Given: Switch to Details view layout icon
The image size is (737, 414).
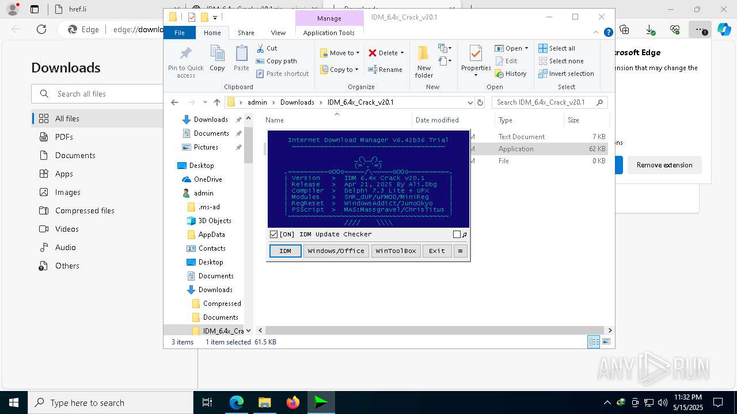Looking at the screenshot, I should click(x=594, y=342).
